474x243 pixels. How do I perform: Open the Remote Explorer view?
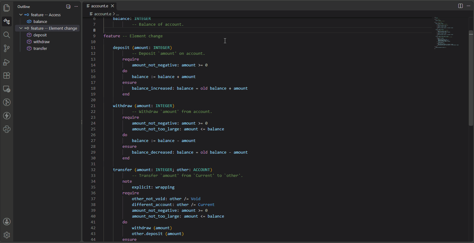tap(7, 89)
